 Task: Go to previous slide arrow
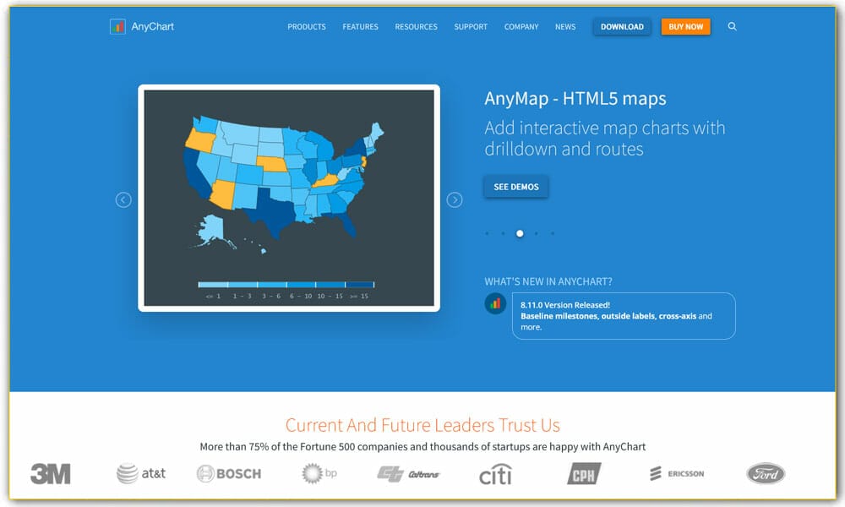pyautogui.click(x=123, y=200)
